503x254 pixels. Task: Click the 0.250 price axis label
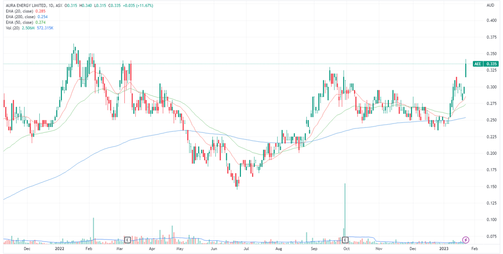click(491, 120)
